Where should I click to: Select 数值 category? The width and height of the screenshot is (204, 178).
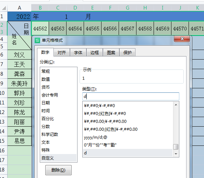(x=59, y=79)
